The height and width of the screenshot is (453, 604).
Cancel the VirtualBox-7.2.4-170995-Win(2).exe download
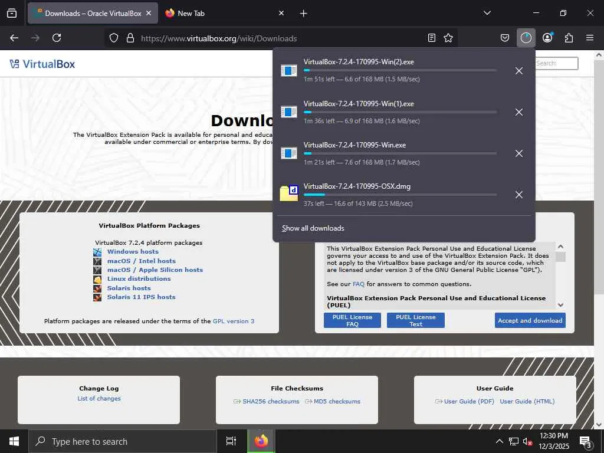pos(519,71)
